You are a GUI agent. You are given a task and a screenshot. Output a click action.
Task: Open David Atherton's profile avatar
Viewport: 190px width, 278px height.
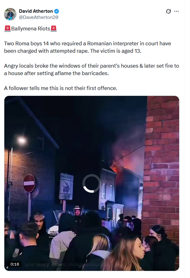coord(10,14)
